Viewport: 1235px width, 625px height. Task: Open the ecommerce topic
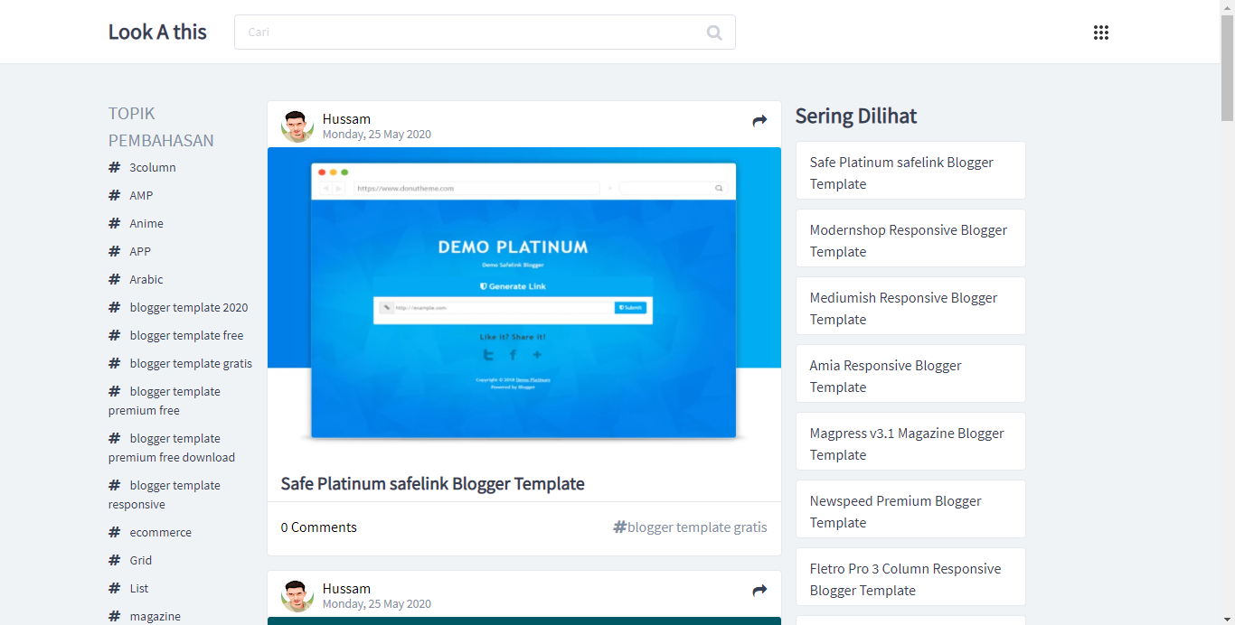pyautogui.click(x=161, y=532)
